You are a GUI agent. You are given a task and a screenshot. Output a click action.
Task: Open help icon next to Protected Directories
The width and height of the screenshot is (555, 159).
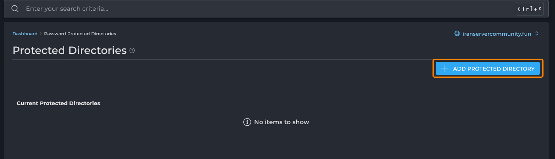click(x=132, y=51)
